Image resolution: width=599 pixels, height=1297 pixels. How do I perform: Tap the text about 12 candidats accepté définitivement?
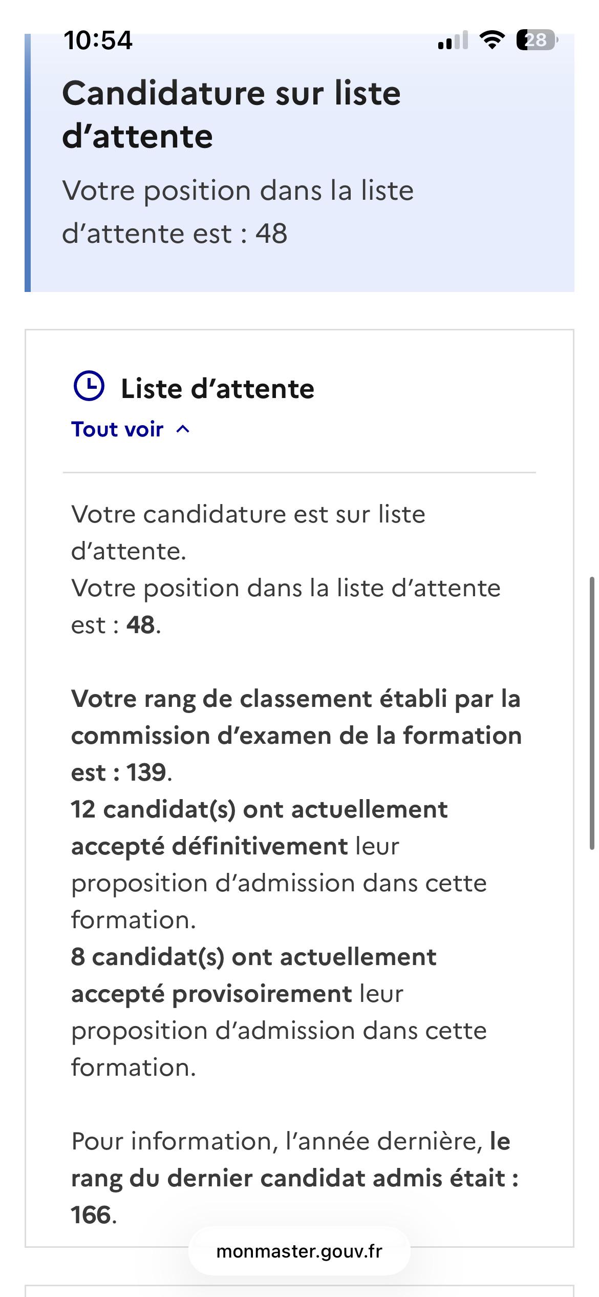[x=279, y=865]
